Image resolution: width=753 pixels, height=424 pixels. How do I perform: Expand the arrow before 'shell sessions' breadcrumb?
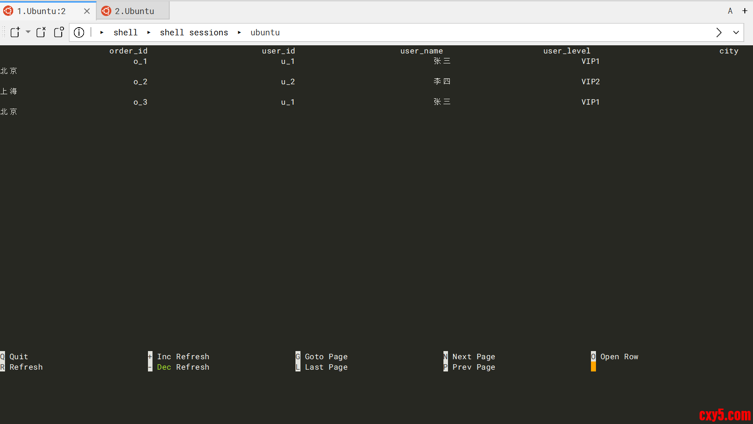[149, 33]
